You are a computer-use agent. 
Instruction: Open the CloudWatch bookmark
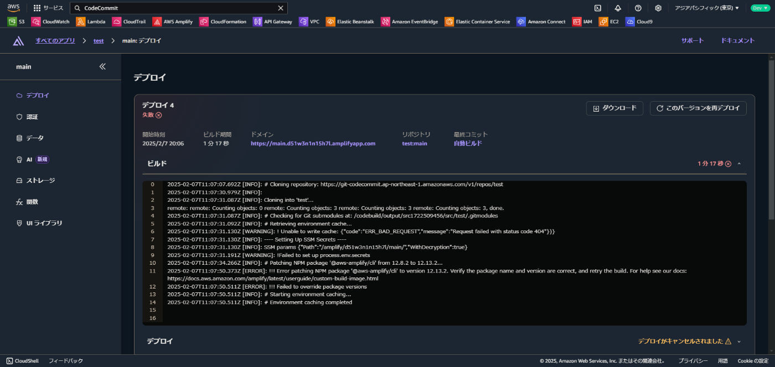tap(50, 22)
